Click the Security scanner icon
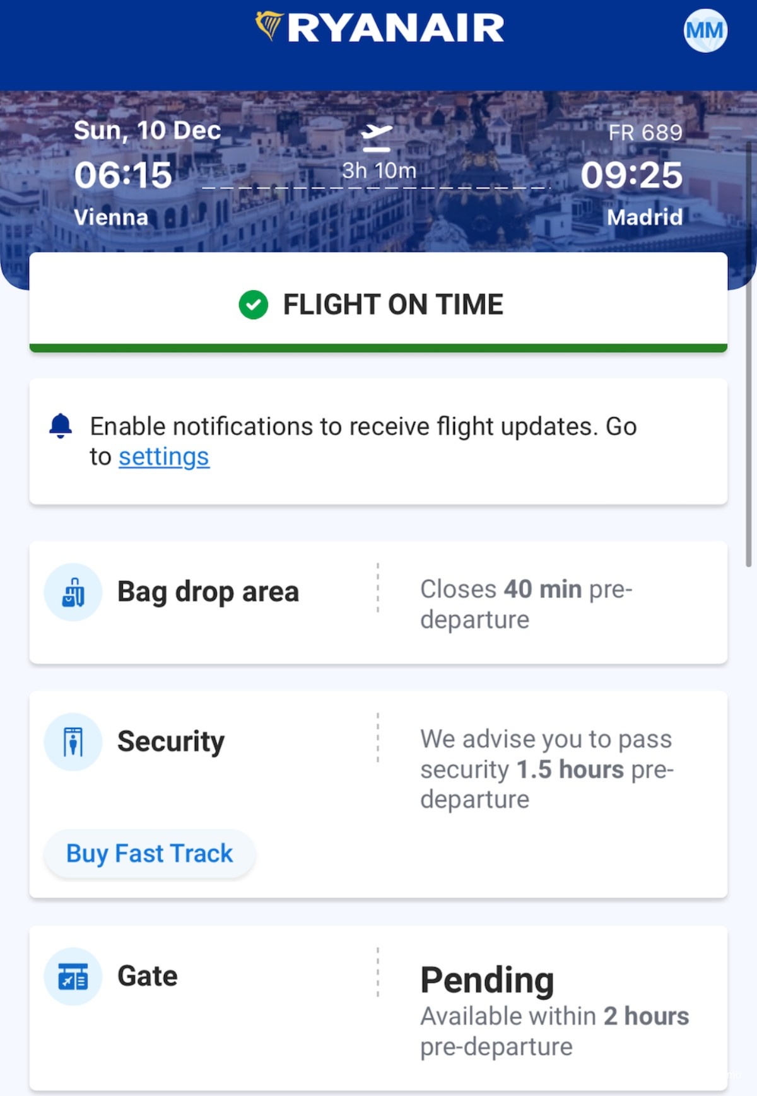Screen dimensions: 757x1096 click(73, 742)
